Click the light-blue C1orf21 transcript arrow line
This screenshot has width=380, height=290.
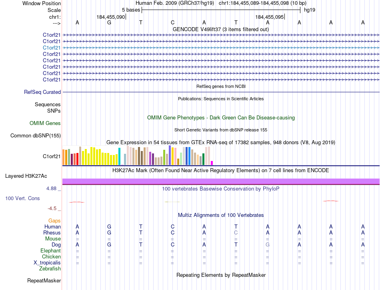(x=221, y=48)
